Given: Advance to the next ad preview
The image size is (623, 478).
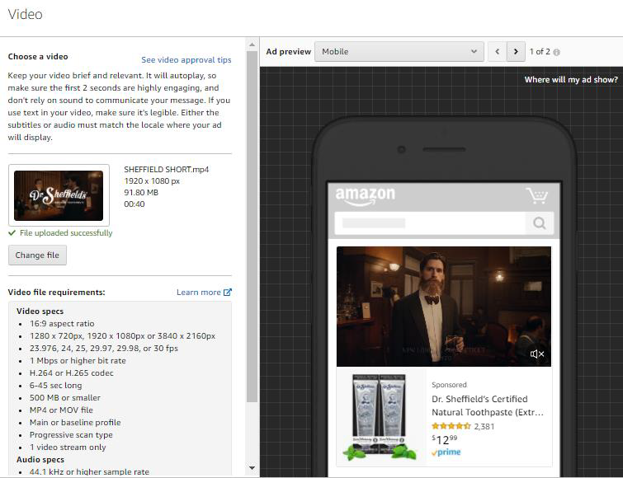Looking at the screenshot, I should coord(516,52).
